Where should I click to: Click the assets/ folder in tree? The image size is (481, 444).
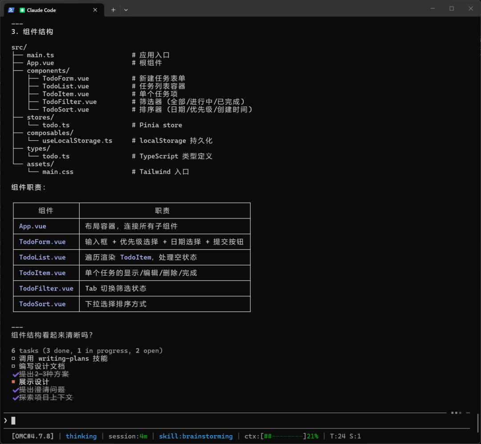[41, 164]
